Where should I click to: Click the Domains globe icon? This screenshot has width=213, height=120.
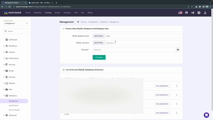tap(7, 77)
